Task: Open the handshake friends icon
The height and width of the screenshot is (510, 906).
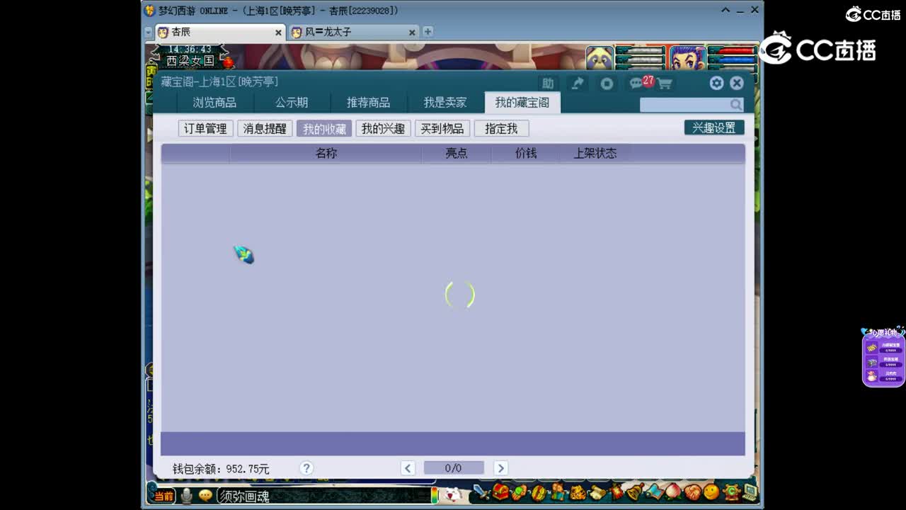Action: [x=692, y=492]
